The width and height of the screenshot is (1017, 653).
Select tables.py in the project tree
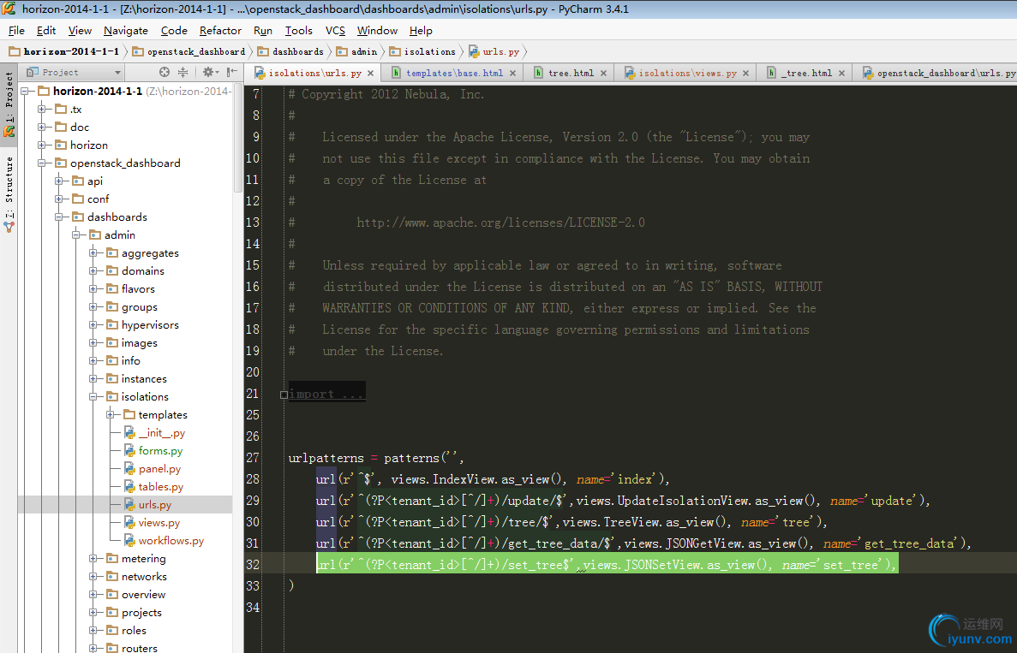[x=161, y=486]
